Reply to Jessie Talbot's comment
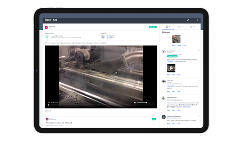 pyautogui.click(x=168, y=75)
